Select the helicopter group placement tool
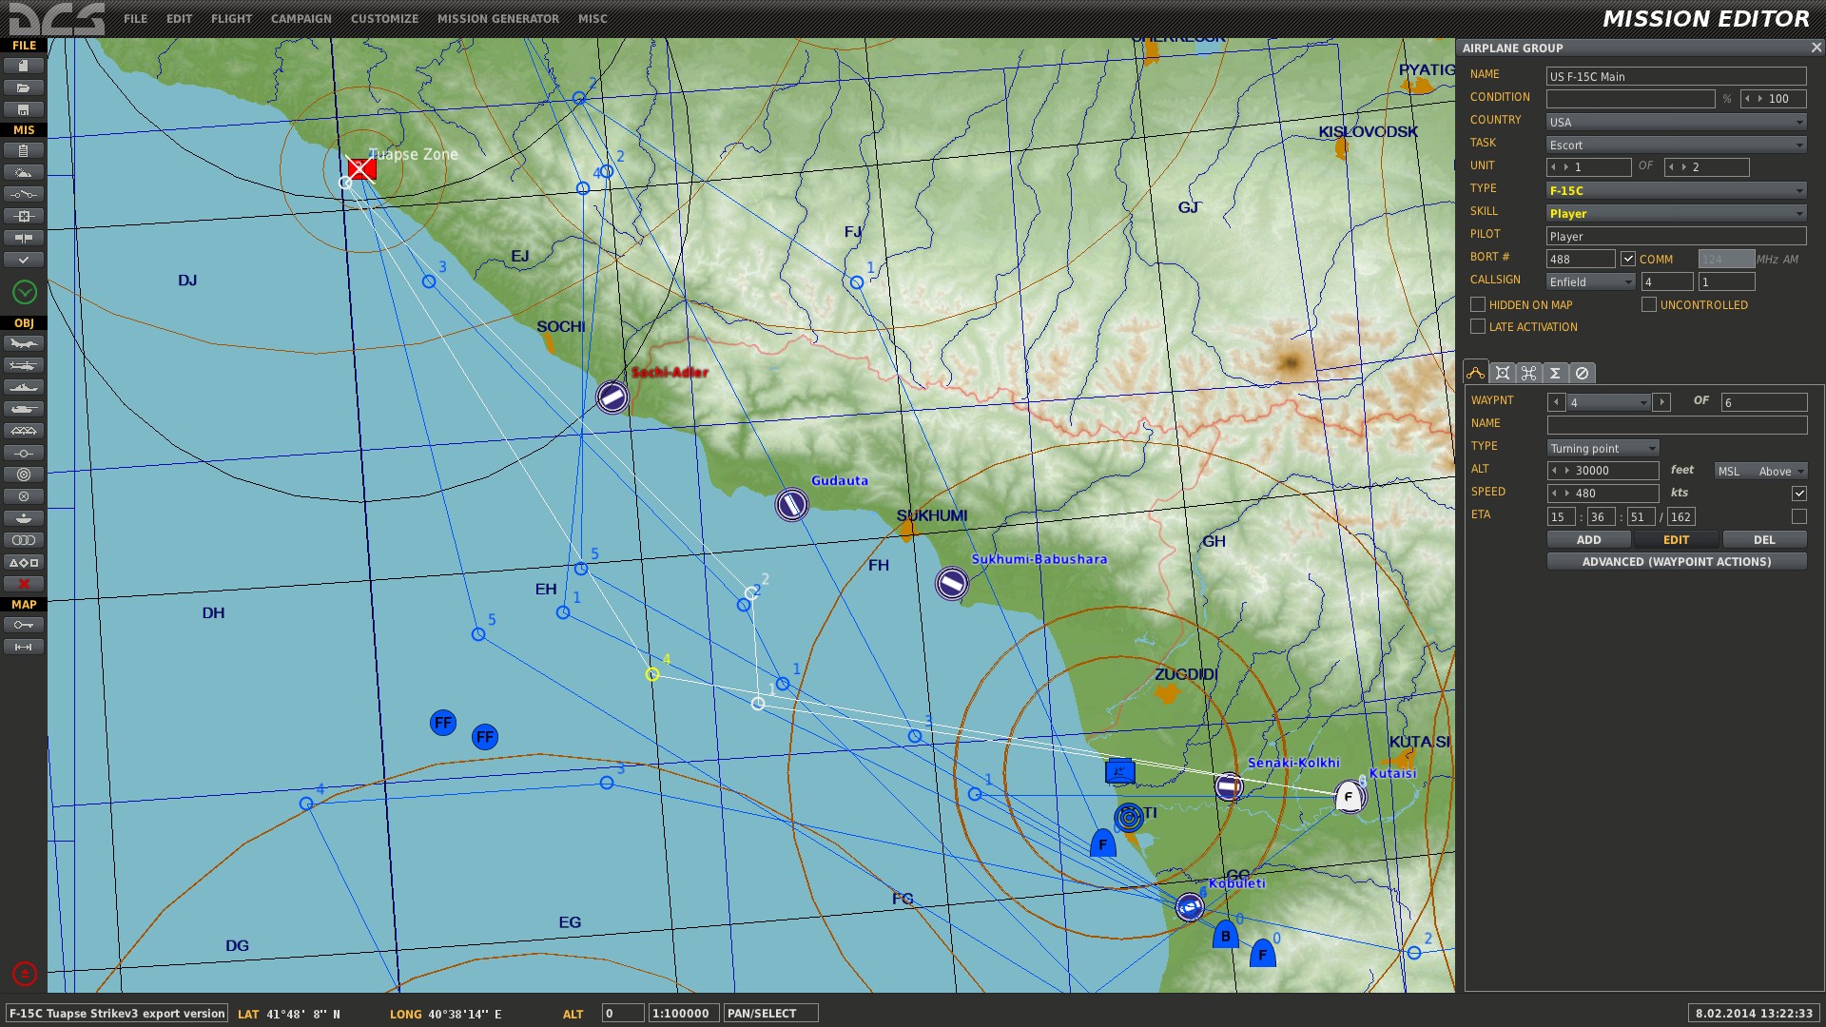 (x=24, y=365)
